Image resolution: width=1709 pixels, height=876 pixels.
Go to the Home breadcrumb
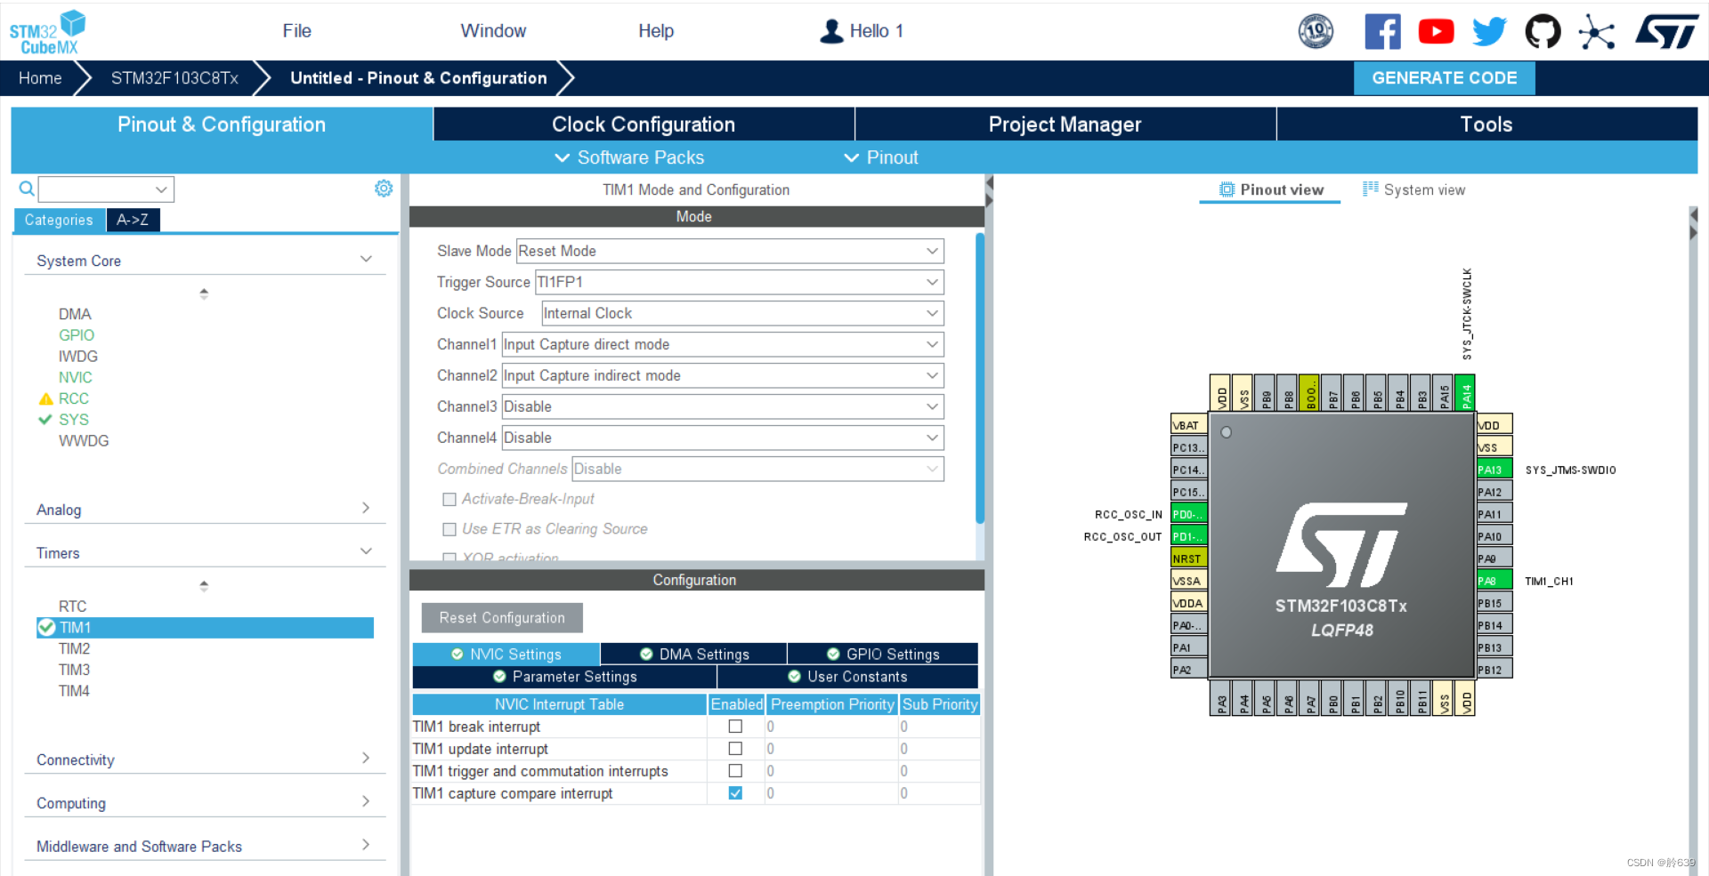[x=40, y=78]
